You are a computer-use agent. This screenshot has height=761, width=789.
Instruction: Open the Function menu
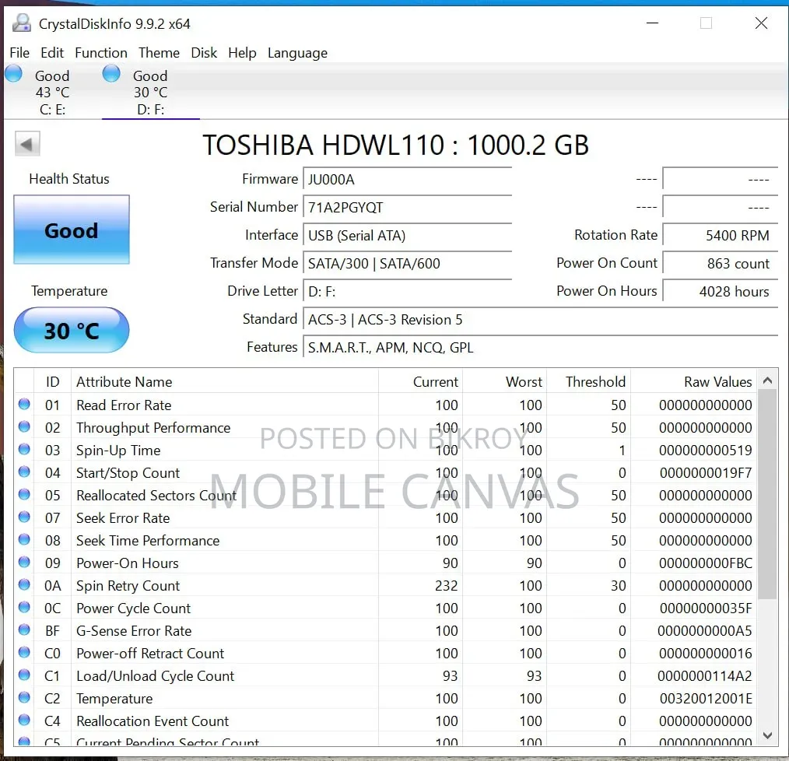tap(101, 53)
